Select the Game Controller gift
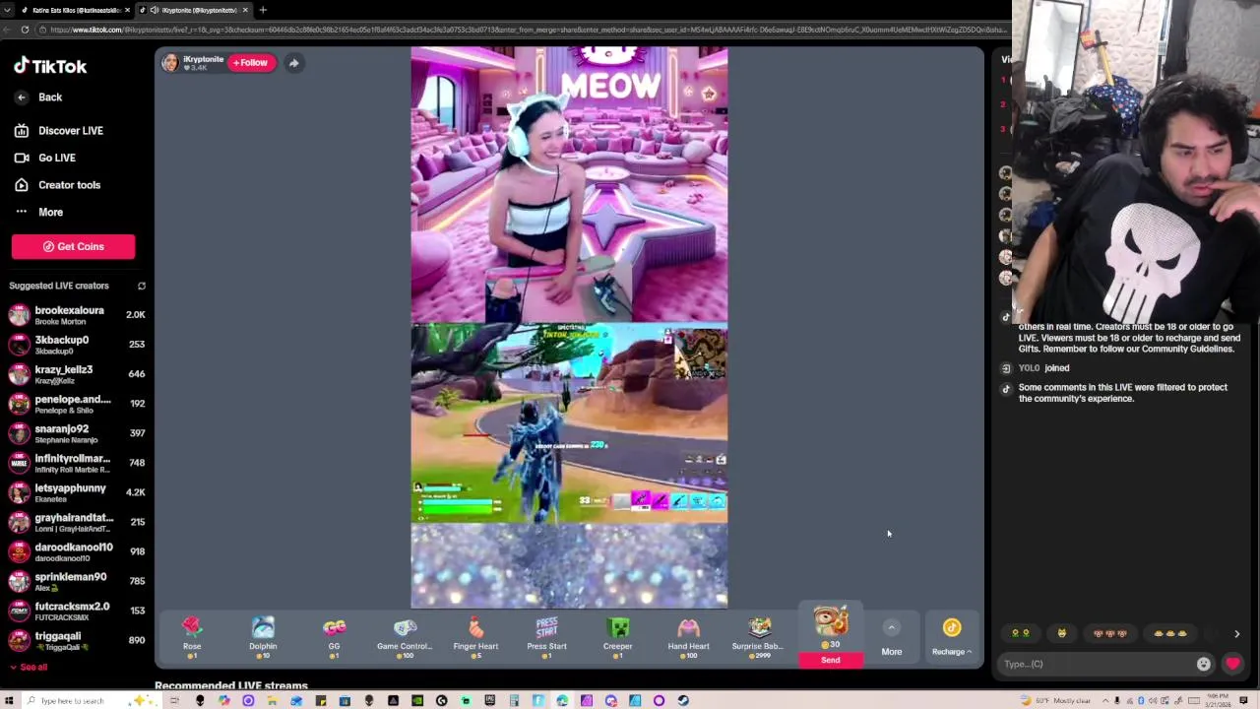This screenshot has height=709, width=1260. 405,636
